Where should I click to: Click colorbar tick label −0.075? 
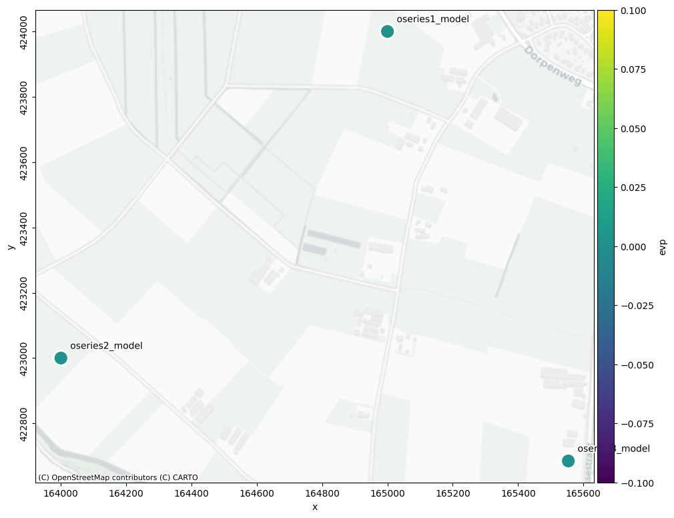coord(637,425)
